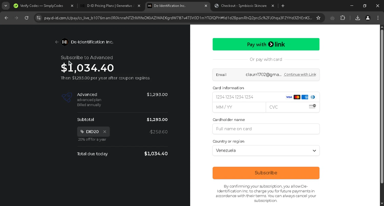
Task: Click the 'Or pay with card' text
Action: click(x=266, y=59)
